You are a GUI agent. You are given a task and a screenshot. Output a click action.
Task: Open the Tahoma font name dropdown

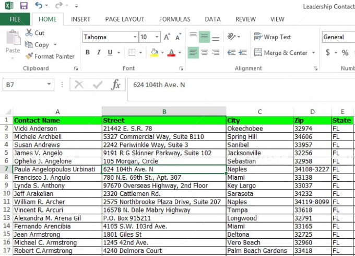tap(135, 37)
